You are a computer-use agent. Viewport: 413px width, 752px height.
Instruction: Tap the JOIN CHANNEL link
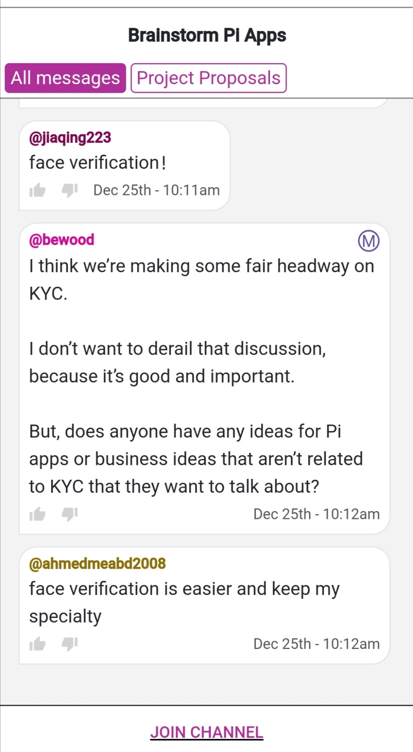coord(207,732)
